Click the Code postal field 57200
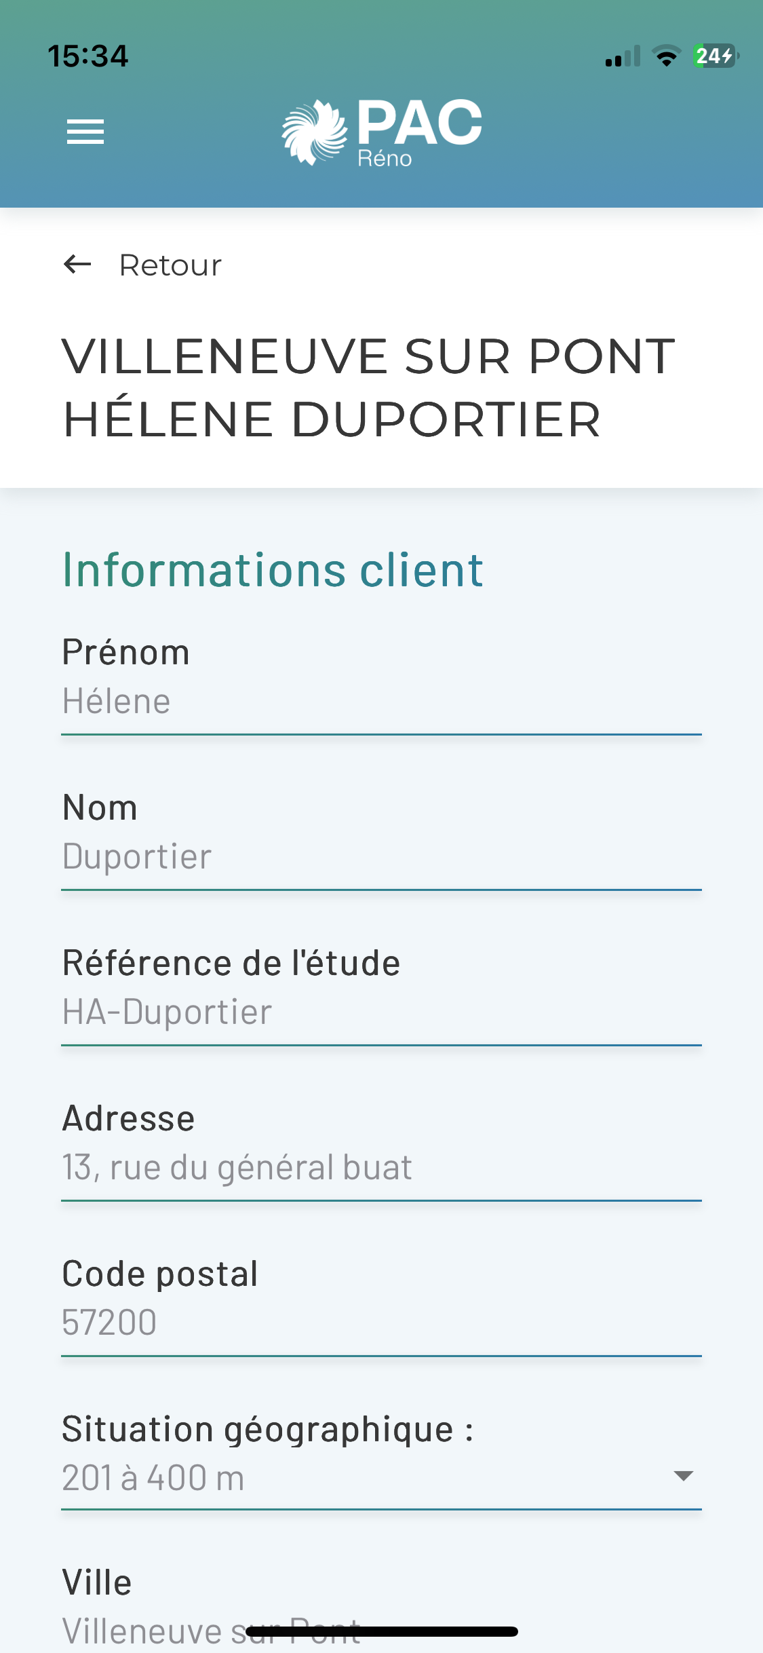The height and width of the screenshot is (1653, 763). click(x=380, y=1323)
